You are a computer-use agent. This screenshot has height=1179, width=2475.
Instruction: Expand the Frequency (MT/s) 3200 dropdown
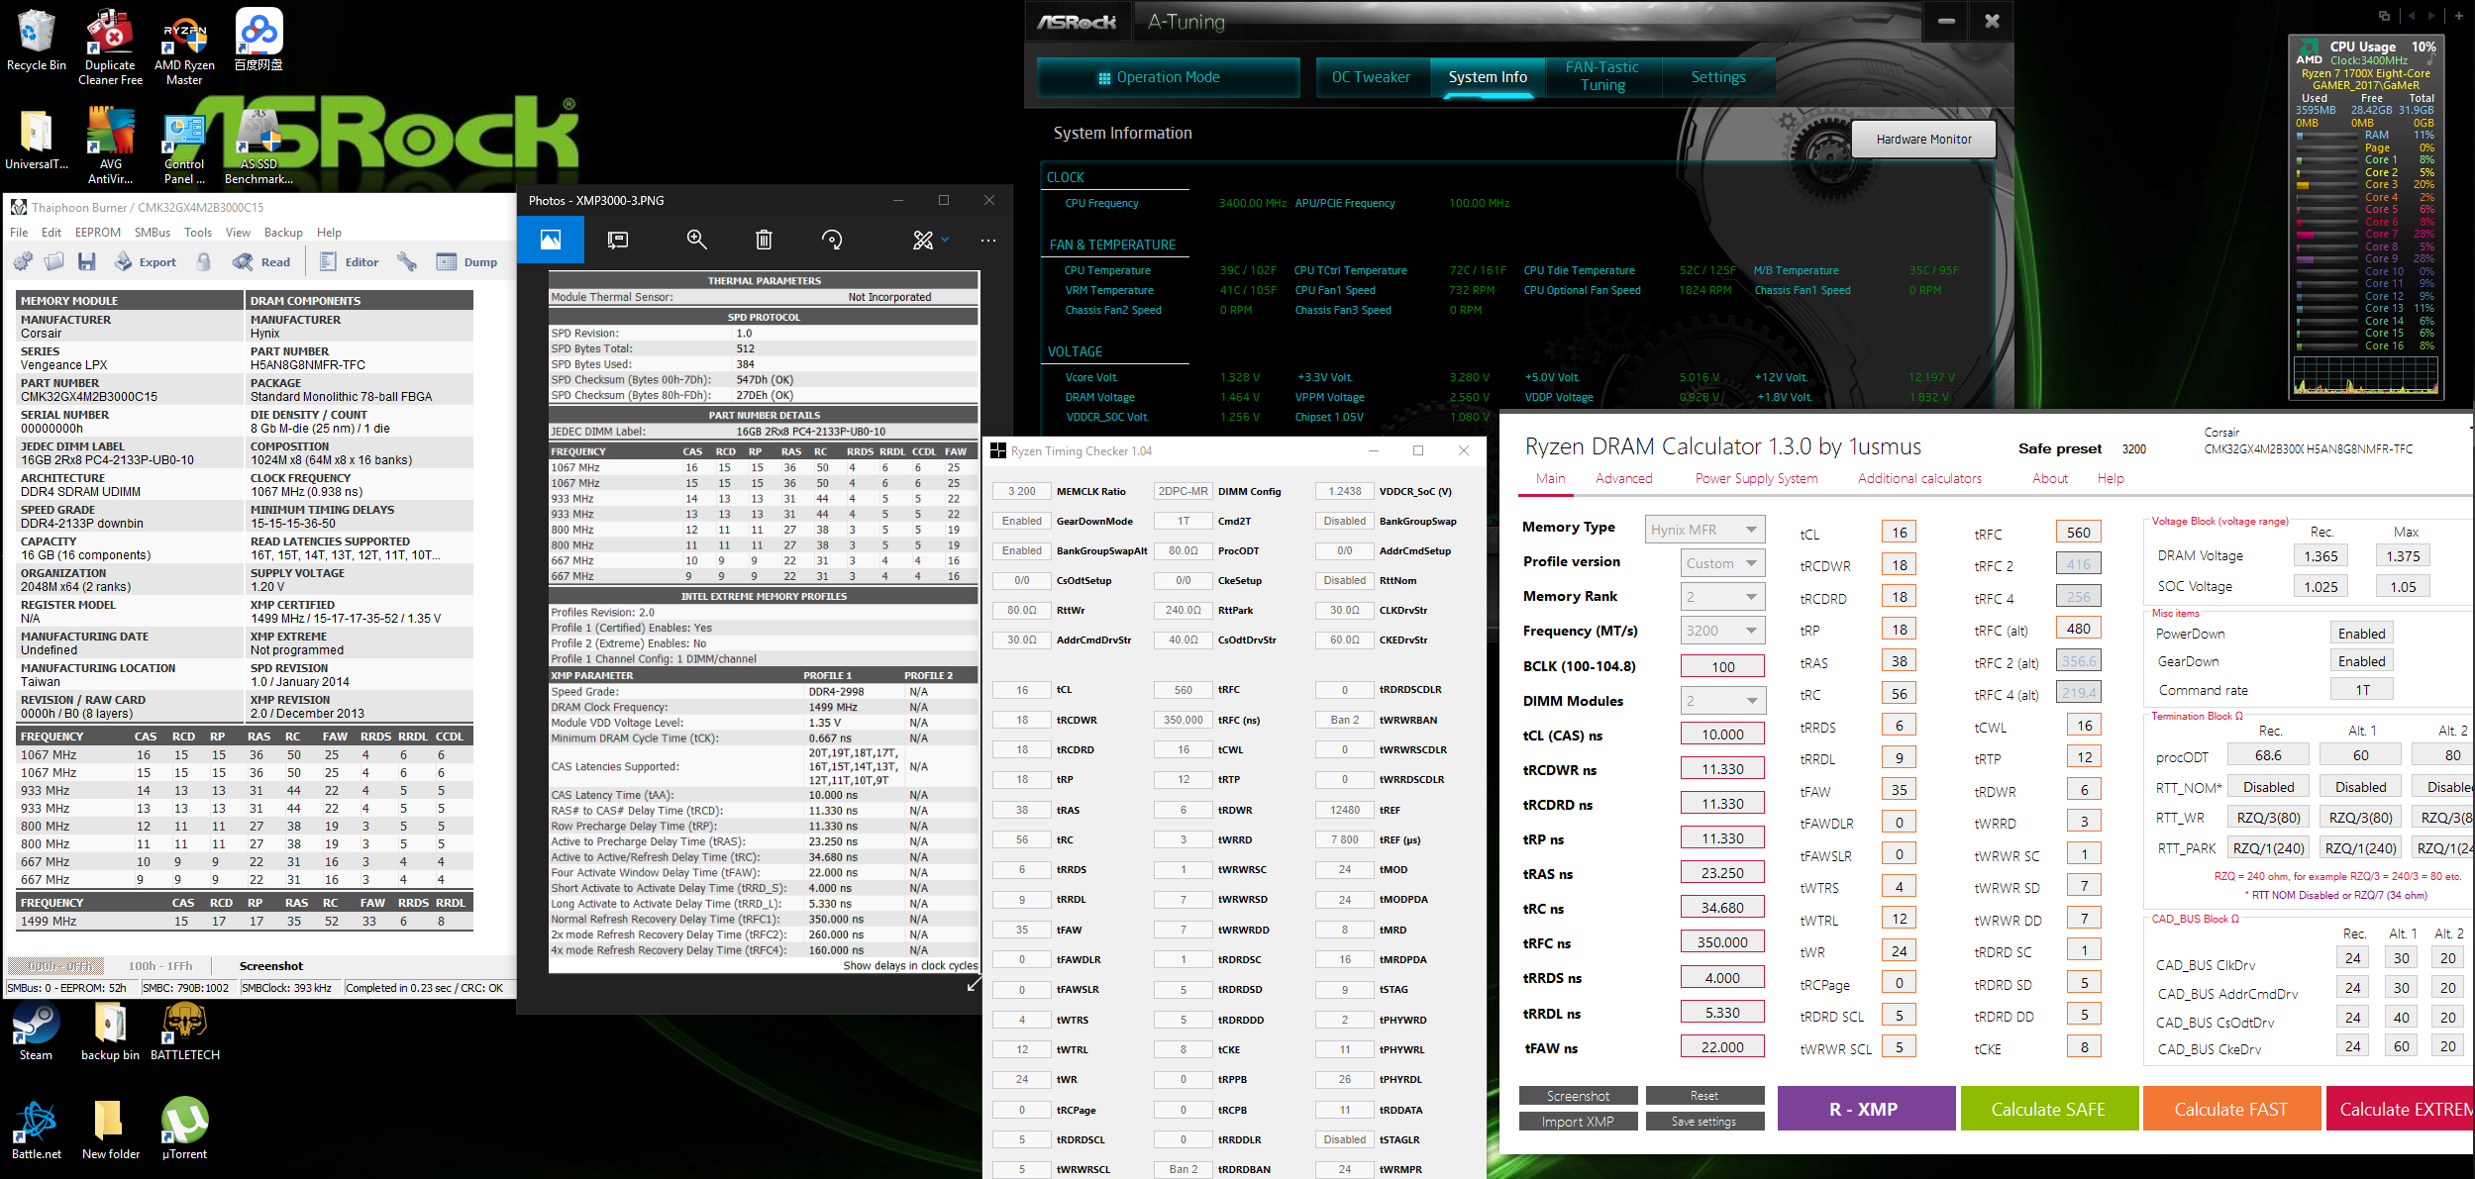[1750, 631]
